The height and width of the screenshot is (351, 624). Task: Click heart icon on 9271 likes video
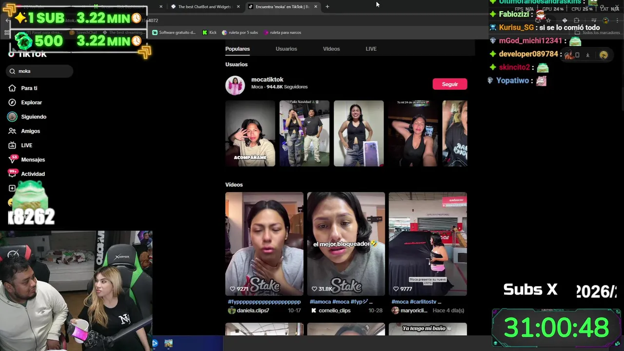[x=232, y=289]
